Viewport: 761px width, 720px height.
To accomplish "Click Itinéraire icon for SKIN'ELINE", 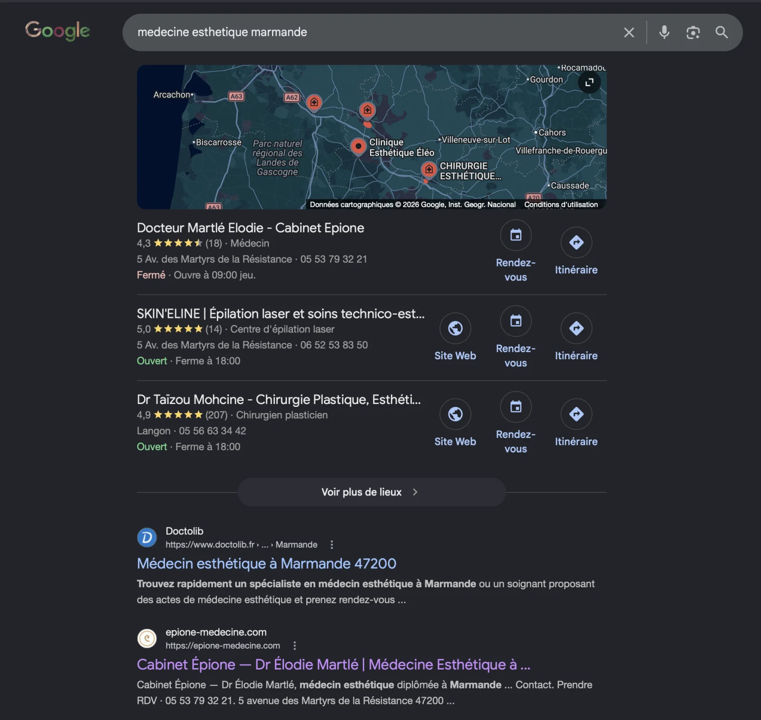I will [x=576, y=328].
